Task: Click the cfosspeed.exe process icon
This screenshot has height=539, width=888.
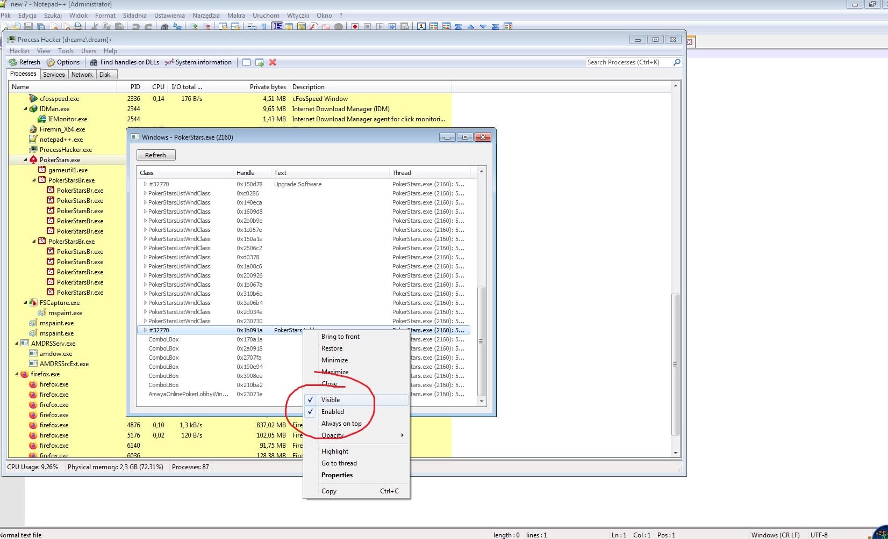Action: pos(33,99)
